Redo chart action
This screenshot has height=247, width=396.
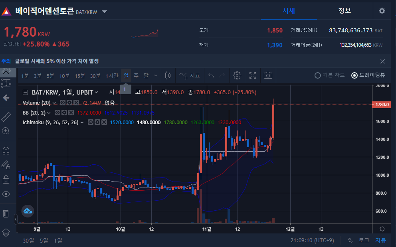[x=222, y=75]
